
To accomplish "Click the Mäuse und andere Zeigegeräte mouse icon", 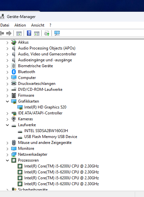I will pyautogui.click(x=13, y=143).
